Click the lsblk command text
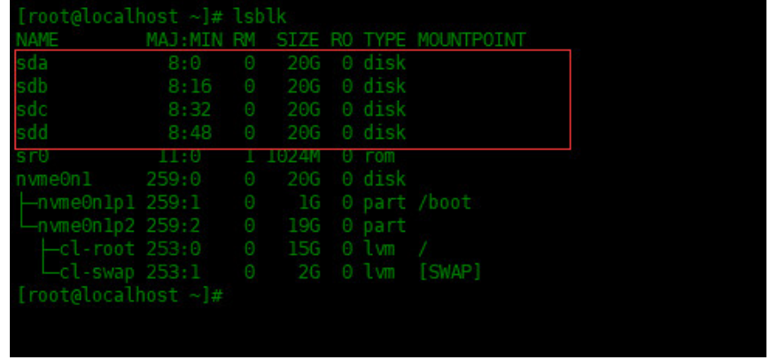 [x=261, y=17]
